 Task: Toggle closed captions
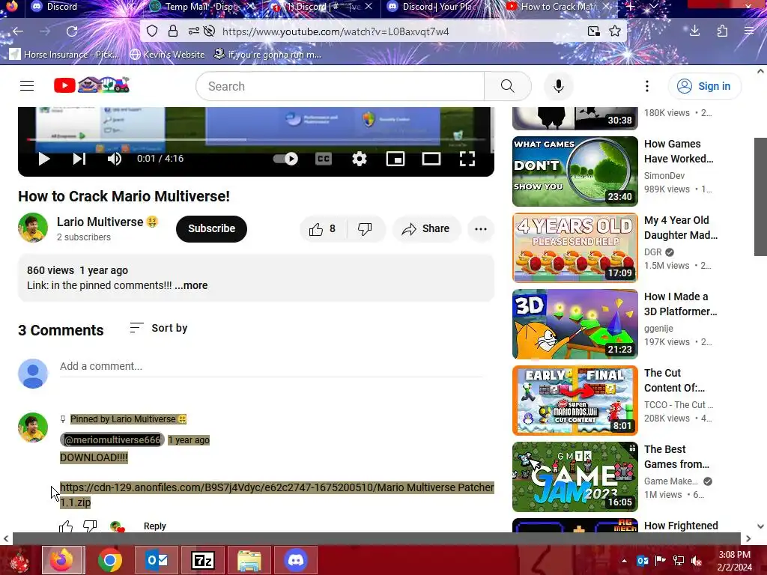tap(324, 159)
